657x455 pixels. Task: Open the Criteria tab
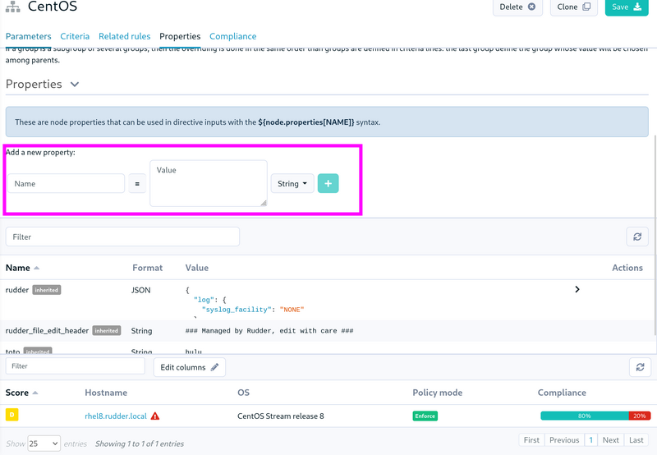click(75, 36)
